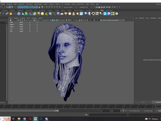
Task: Click the MEL command type label
Action: 87,115
